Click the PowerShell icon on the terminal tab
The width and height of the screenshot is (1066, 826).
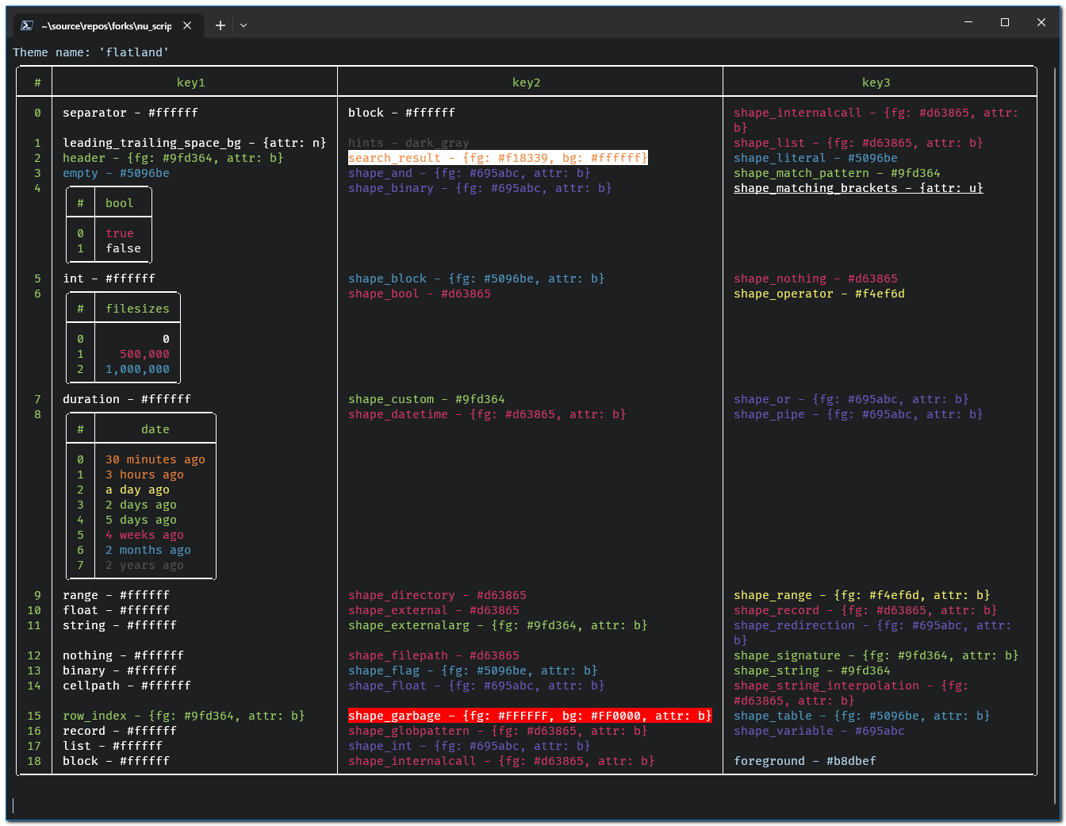[27, 25]
